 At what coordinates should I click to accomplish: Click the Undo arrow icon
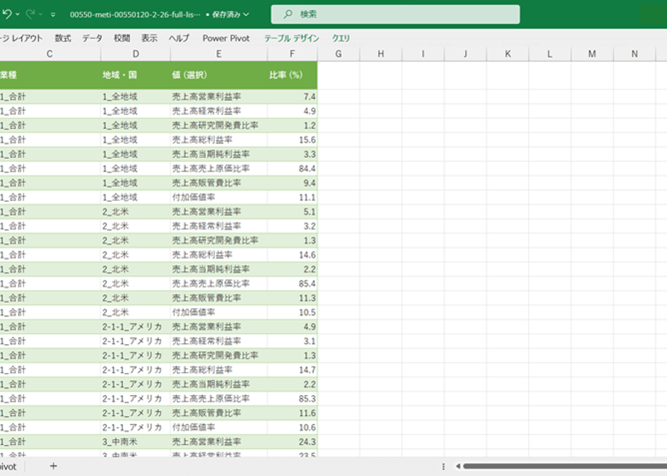click(x=6, y=14)
